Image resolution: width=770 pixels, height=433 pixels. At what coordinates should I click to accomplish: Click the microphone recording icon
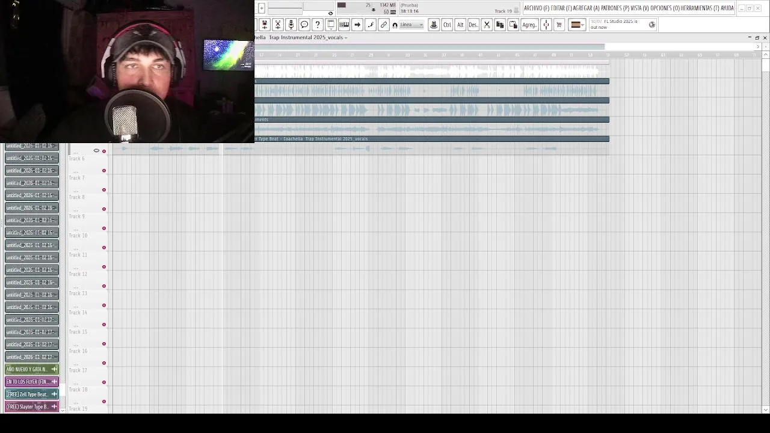(291, 25)
